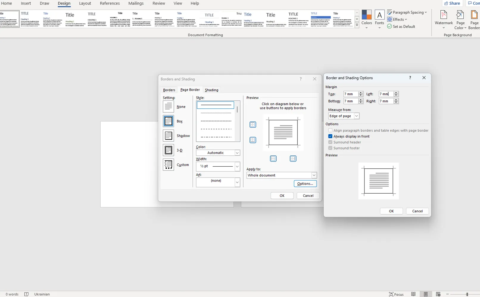Expand the document formatting gallery

(x=357, y=25)
